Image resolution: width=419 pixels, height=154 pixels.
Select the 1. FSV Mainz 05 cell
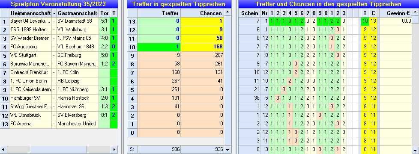coord(78,38)
